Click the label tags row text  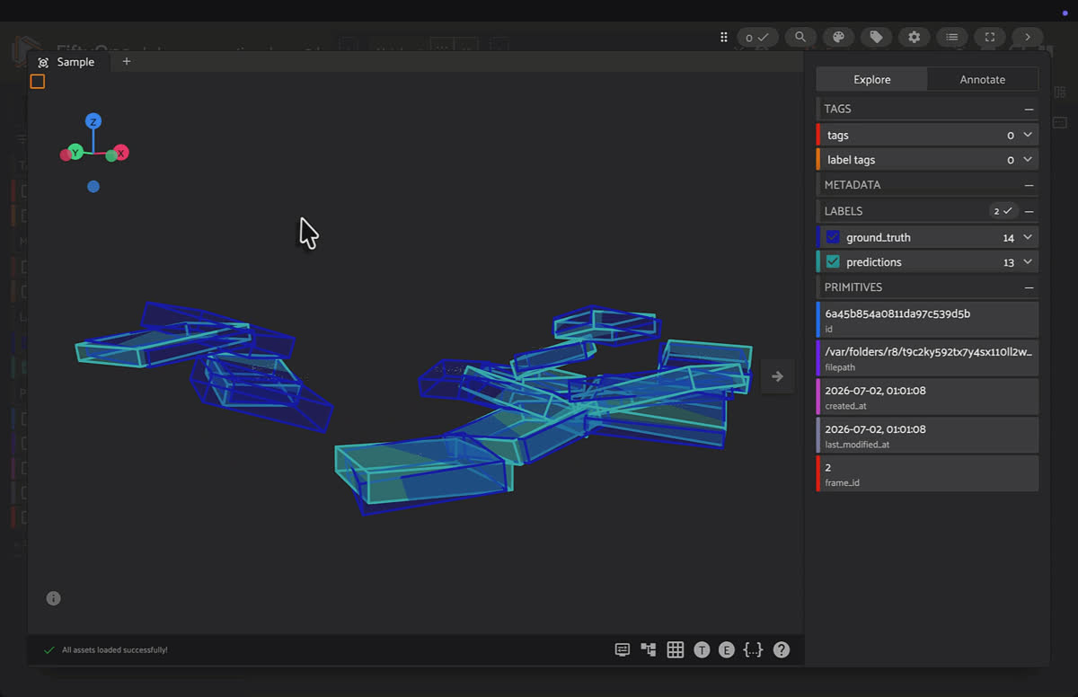click(851, 160)
